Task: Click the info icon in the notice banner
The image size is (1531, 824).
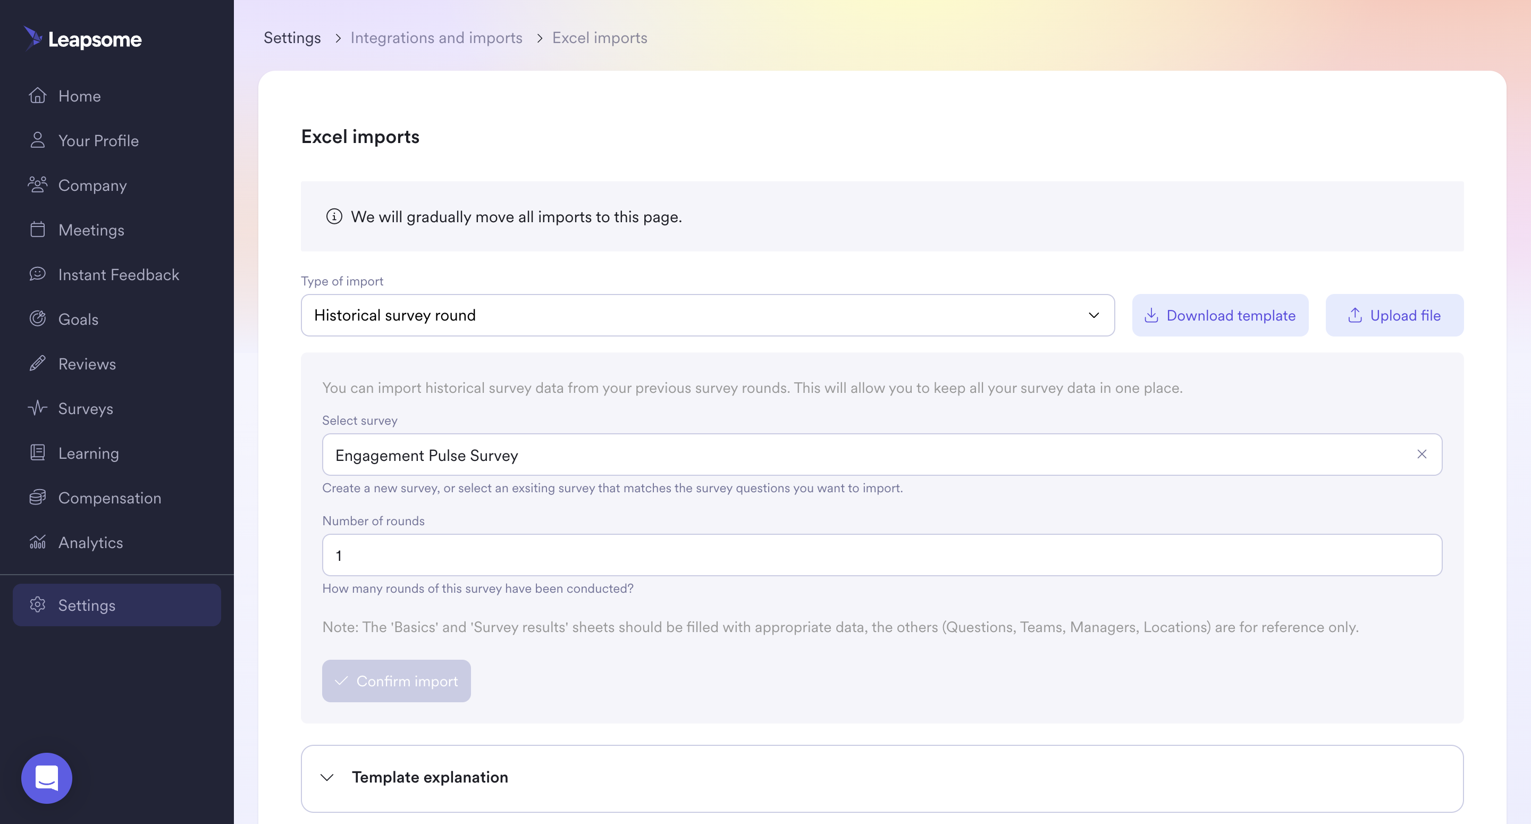Action: coord(334,216)
